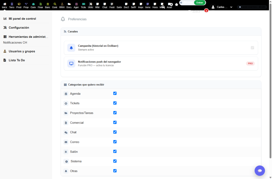The image size is (272, 179).
Task: Click the 'Proyectos/Tareas' row label
Action: [82, 113]
